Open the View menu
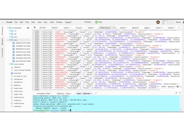The height and width of the screenshot is (131, 184). tap(33, 22)
